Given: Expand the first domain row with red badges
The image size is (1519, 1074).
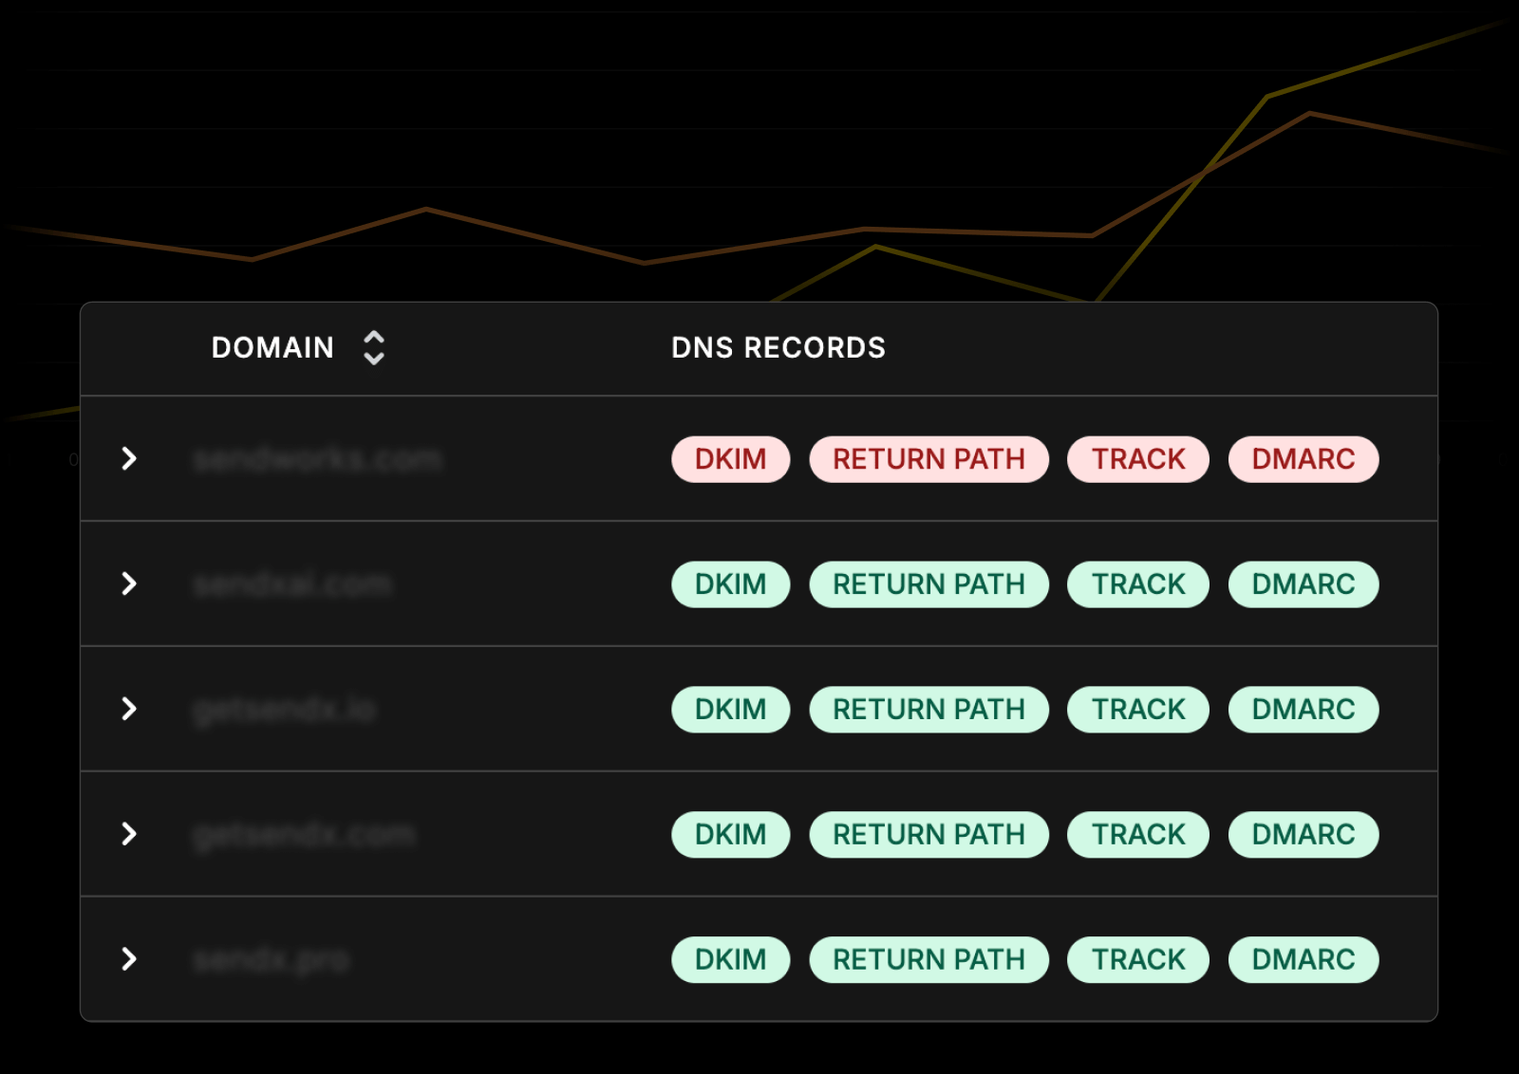Looking at the screenshot, I should tap(129, 459).
